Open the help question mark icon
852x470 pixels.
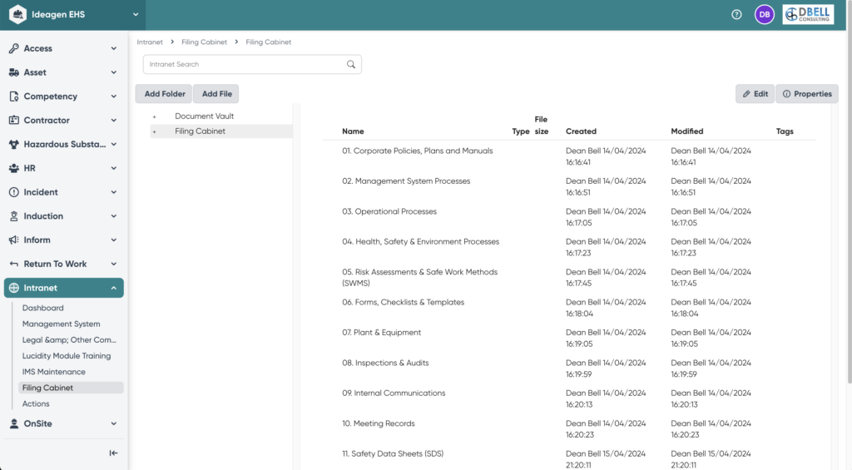(736, 15)
